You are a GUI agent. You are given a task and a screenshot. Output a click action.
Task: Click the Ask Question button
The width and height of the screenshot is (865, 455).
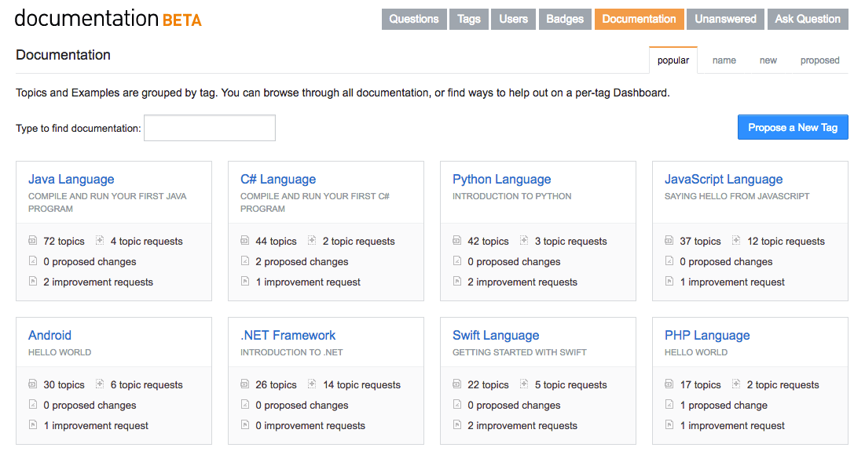pyautogui.click(x=808, y=20)
